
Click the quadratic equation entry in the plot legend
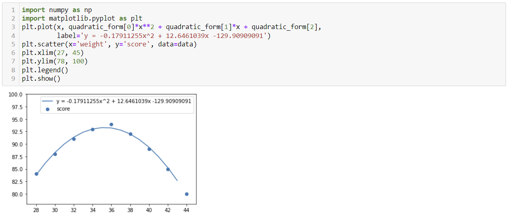click(117, 101)
